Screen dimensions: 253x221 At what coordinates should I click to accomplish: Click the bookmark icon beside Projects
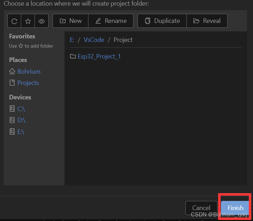tap(12, 82)
